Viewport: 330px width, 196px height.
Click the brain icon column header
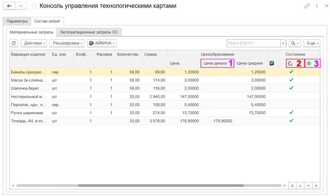tap(272, 63)
